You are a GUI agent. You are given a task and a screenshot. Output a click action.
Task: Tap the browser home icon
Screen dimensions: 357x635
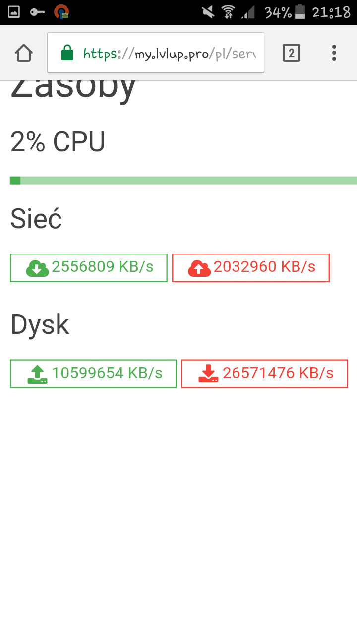coord(24,53)
